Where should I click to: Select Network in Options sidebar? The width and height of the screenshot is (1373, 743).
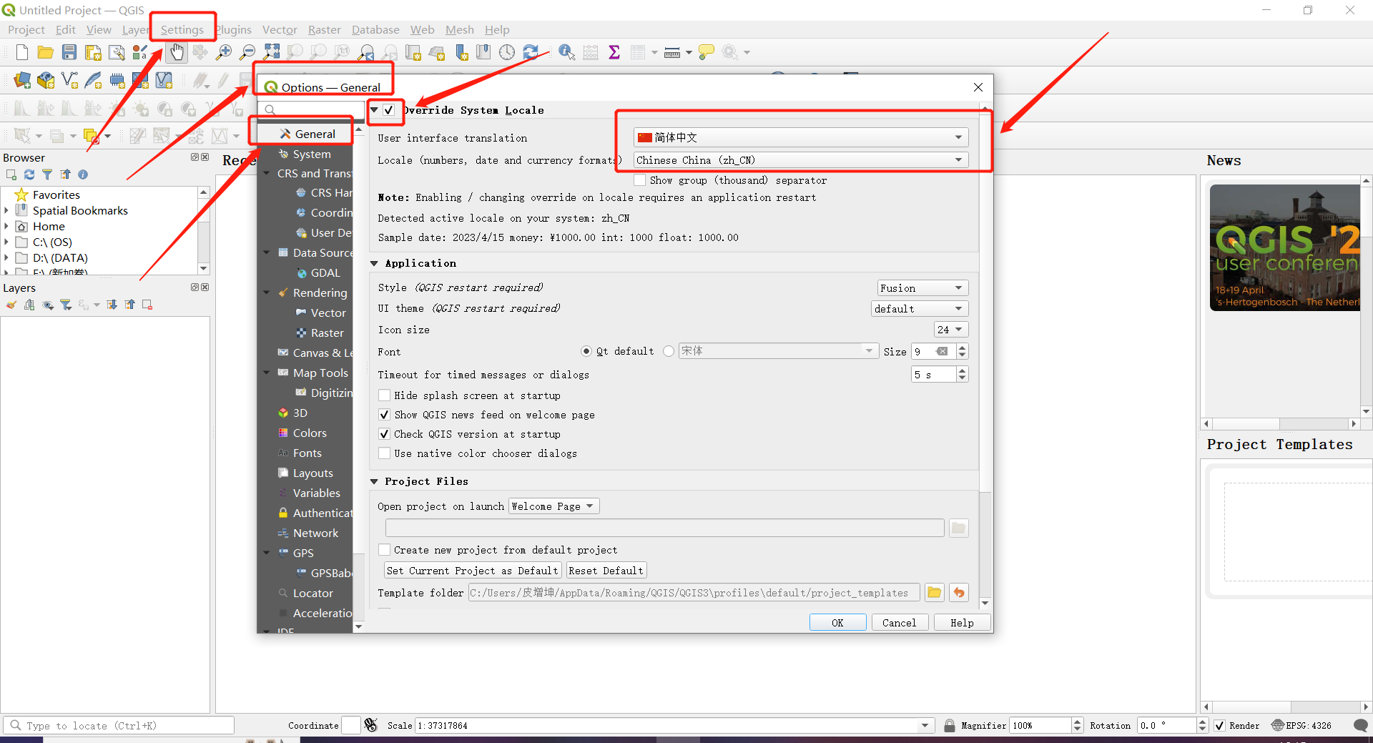click(x=315, y=533)
